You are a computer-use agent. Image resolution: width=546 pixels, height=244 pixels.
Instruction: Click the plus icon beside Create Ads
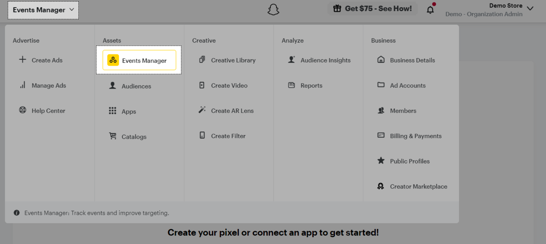pos(23,60)
